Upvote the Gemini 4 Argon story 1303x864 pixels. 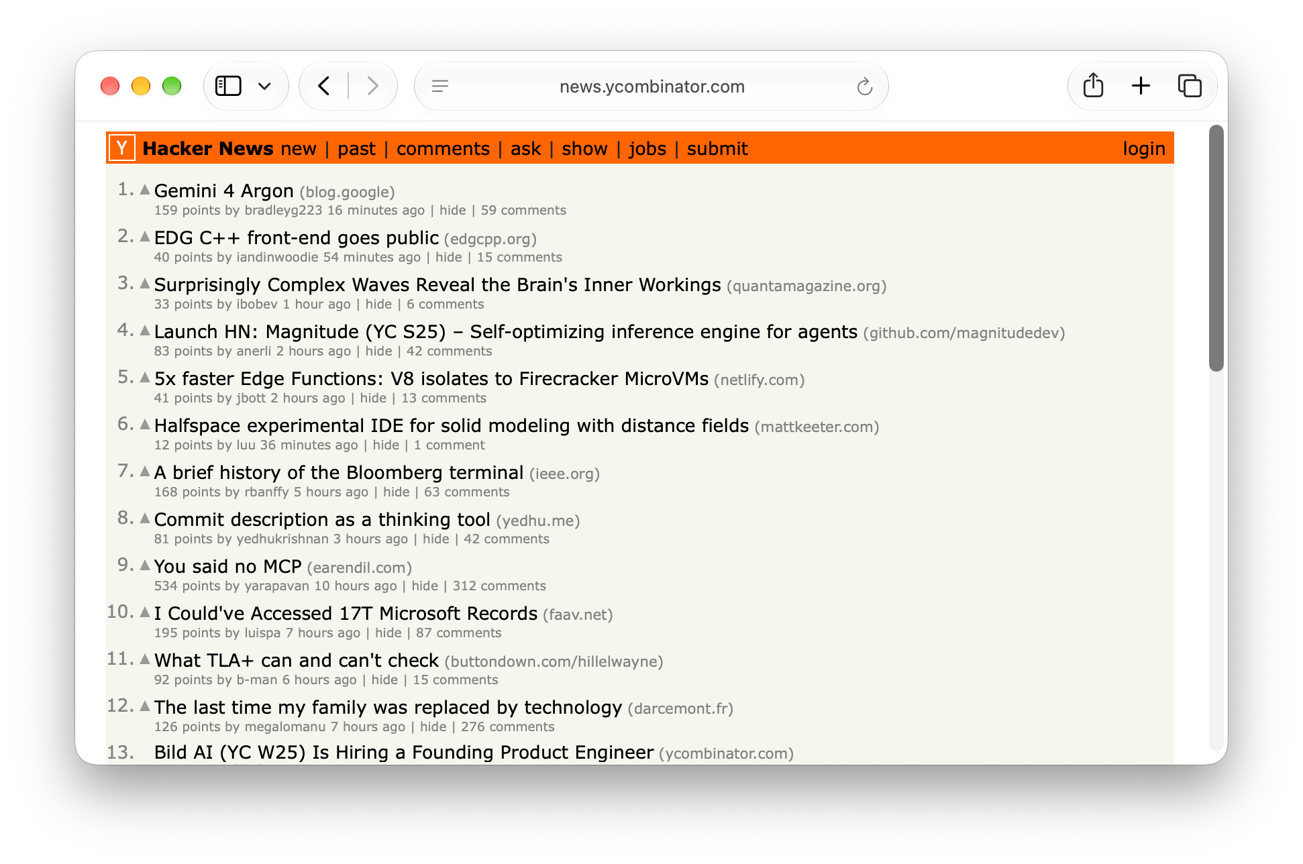[x=145, y=190]
